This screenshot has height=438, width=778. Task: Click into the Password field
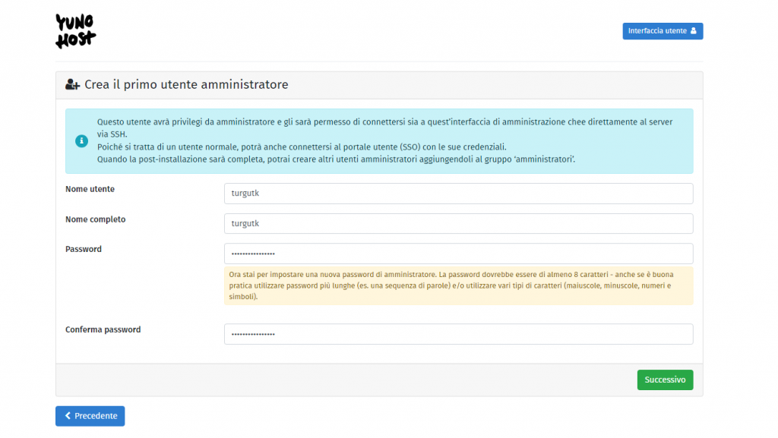[x=458, y=254]
